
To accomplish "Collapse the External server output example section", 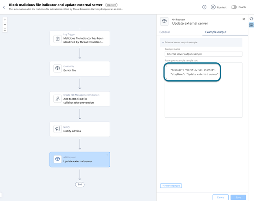I will (x=163, y=42).
